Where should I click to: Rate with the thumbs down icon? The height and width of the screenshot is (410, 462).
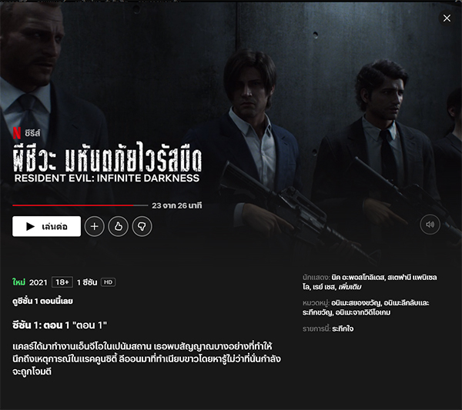click(x=142, y=226)
